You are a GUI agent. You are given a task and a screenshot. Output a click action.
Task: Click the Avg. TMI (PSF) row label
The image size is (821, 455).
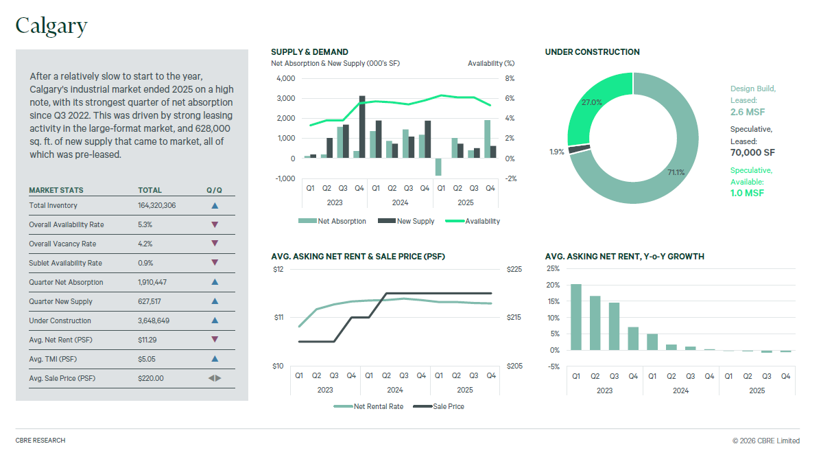pos(52,359)
